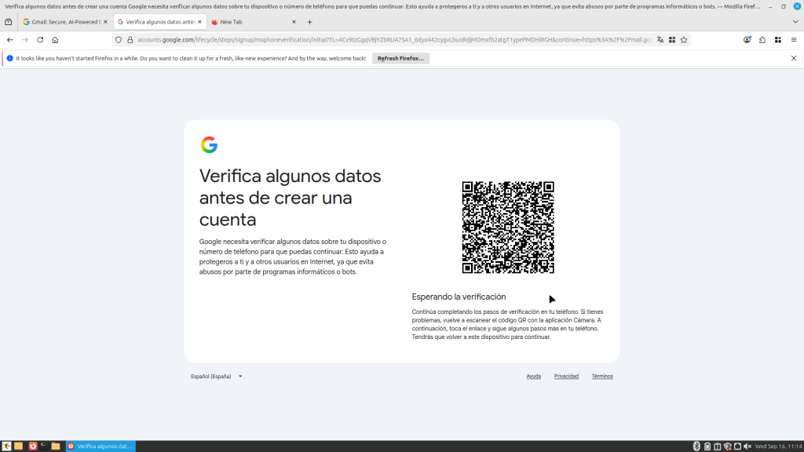The height and width of the screenshot is (452, 804).
Task: Reload the current page
Action: 40,40
